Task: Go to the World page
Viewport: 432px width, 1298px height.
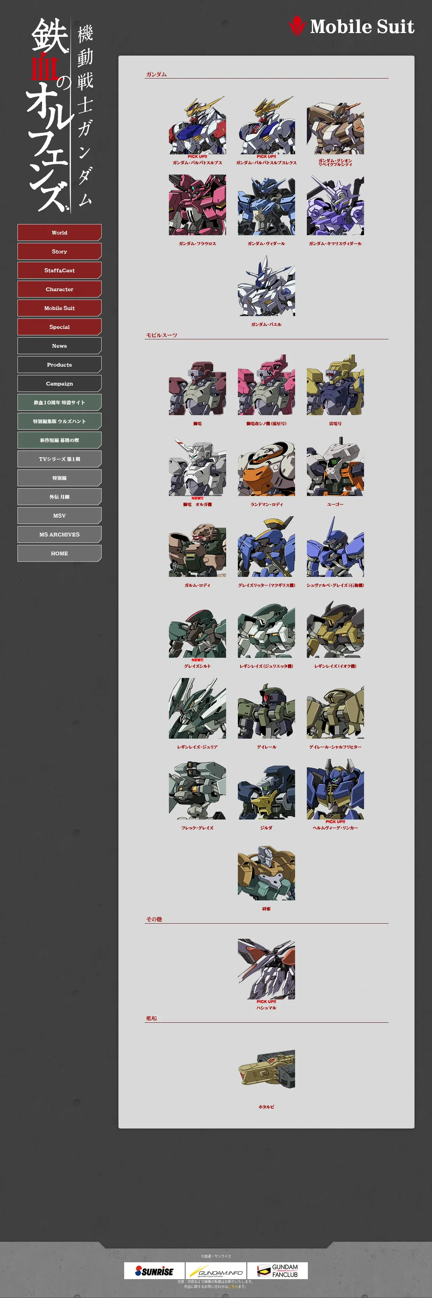Action: (59, 232)
